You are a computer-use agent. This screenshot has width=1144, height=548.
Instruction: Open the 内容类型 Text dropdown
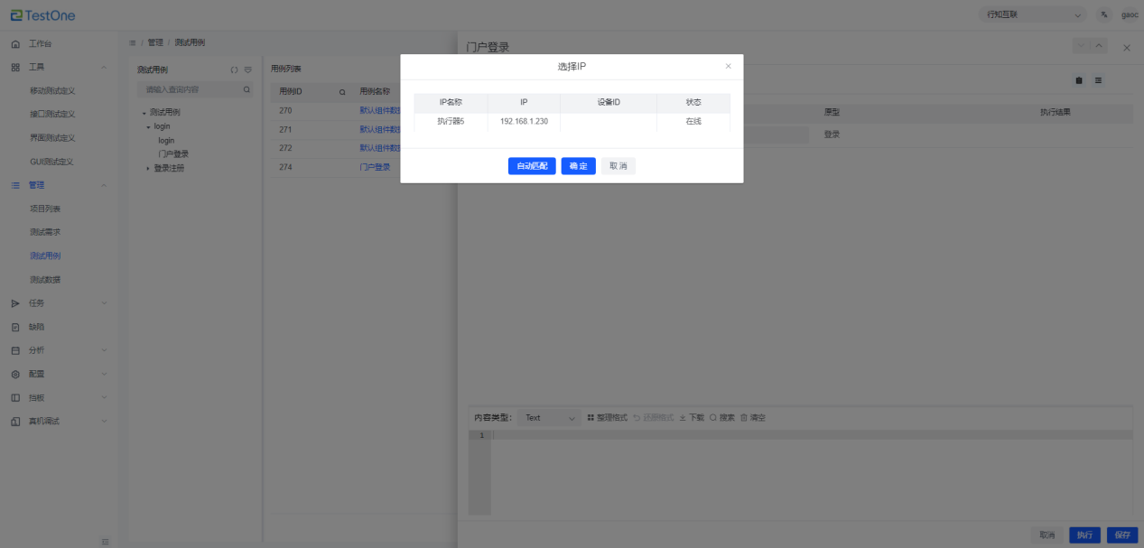pos(550,418)
